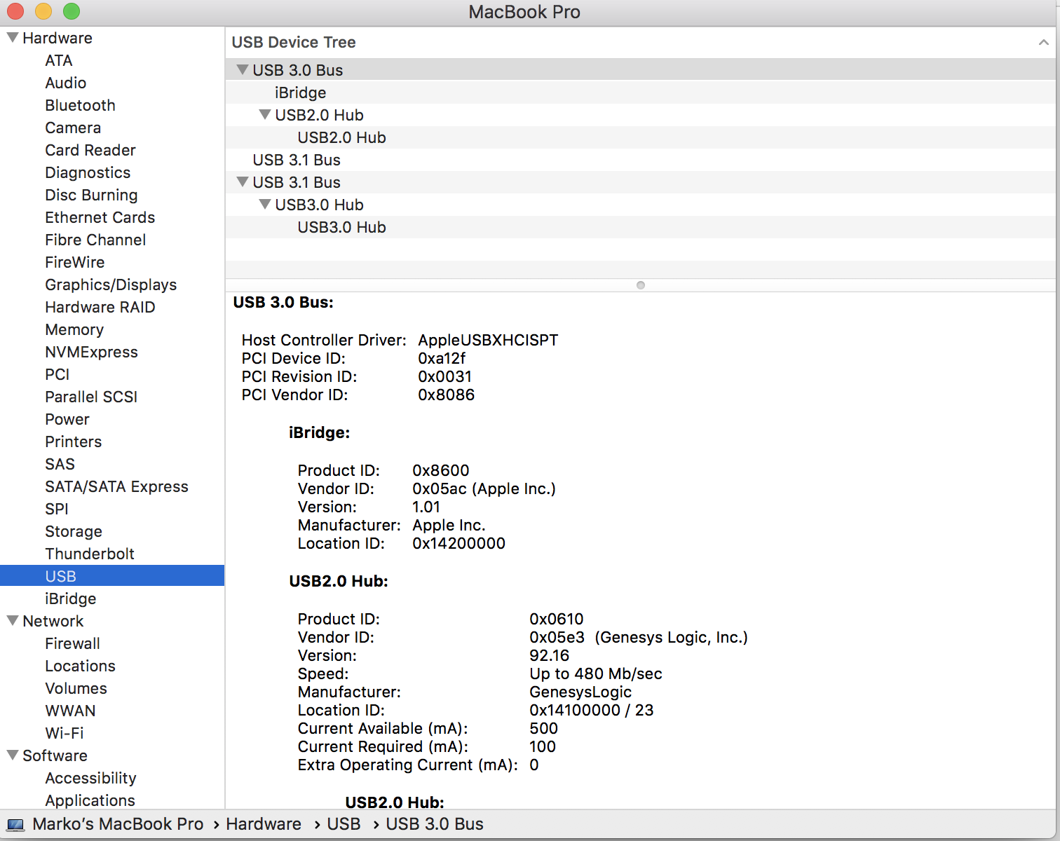
Task: Select Card Reader in the sidebar
Action: pos(90,150)
